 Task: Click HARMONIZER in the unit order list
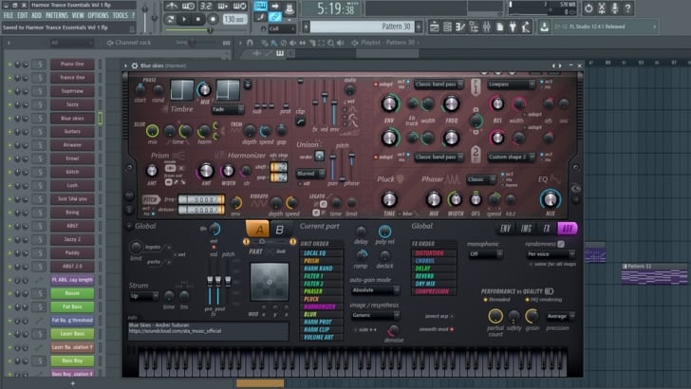(320, 306)
